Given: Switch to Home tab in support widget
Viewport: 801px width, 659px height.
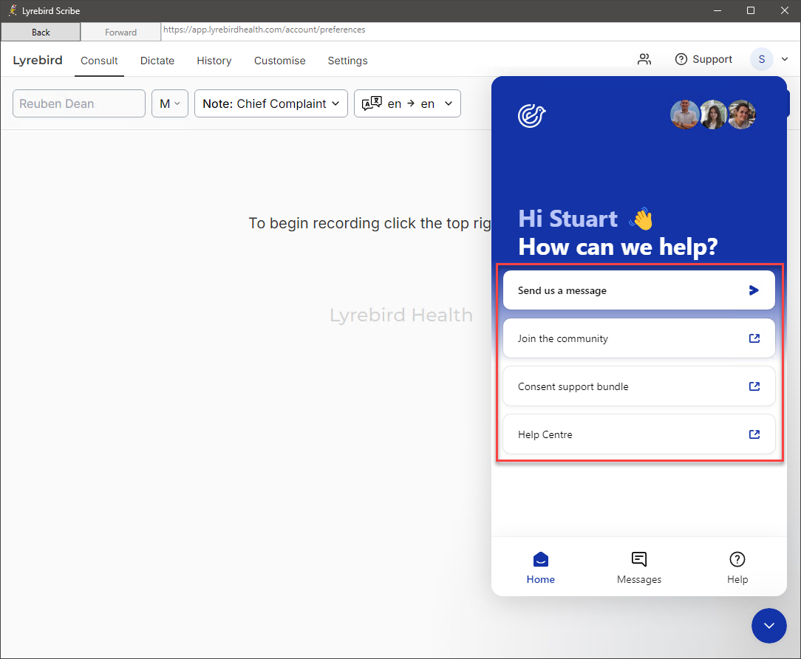Looking at the screenshot, I should (x=540, y=567).
